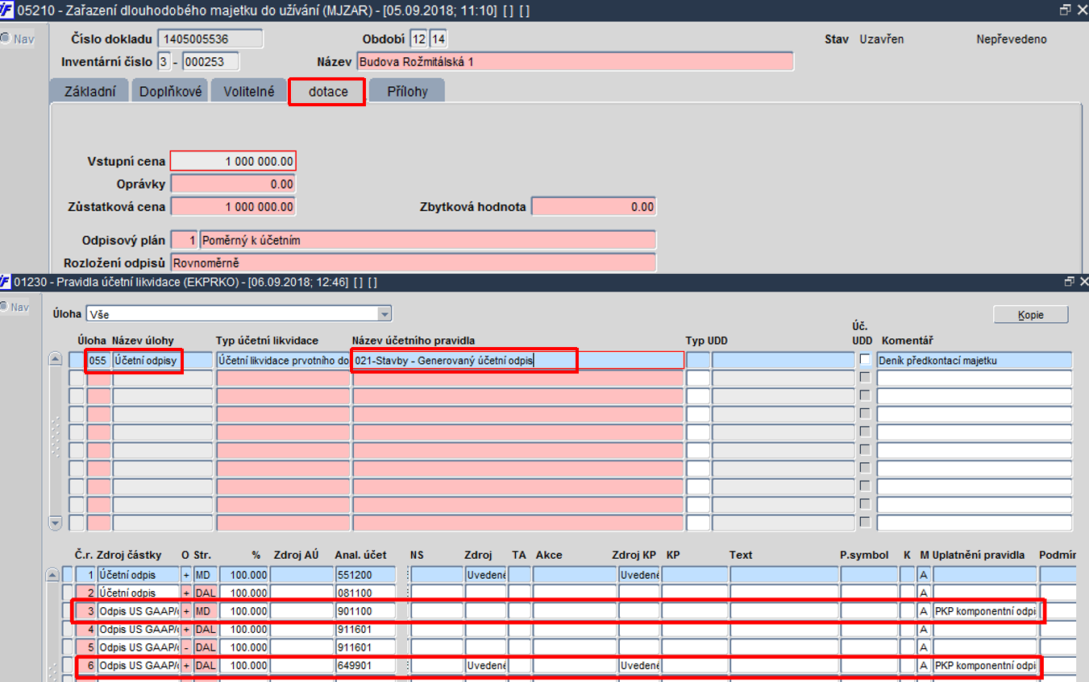Click Anal. účet 911601 in row 5
The width and height of the screenshot is (1089, 682).
pos(365,647)
